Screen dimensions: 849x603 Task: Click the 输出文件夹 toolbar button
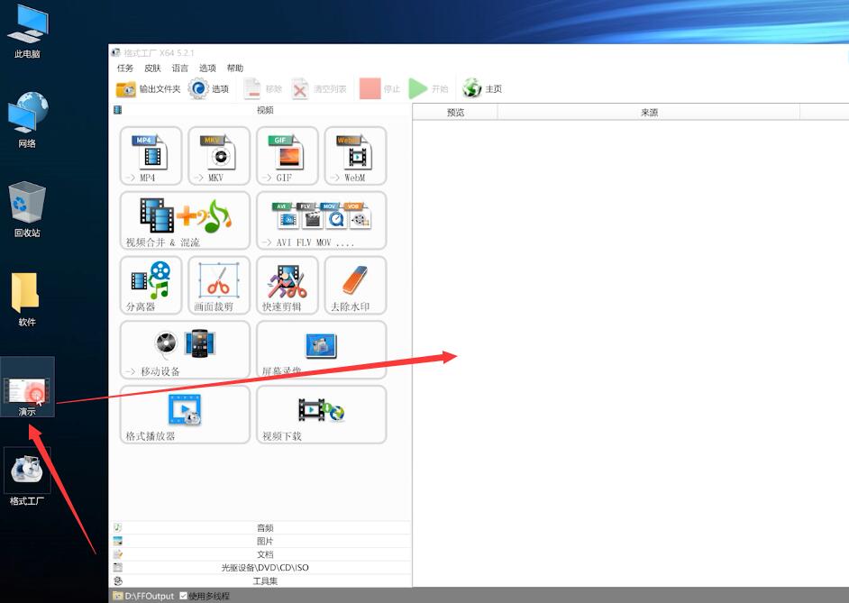point(149,88)
